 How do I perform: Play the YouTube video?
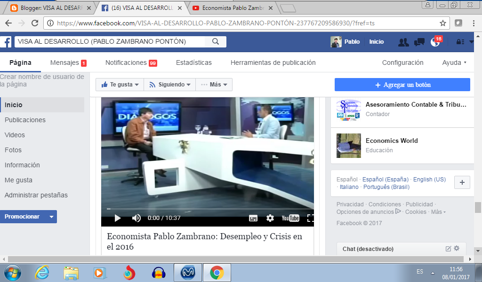(117, 218)
